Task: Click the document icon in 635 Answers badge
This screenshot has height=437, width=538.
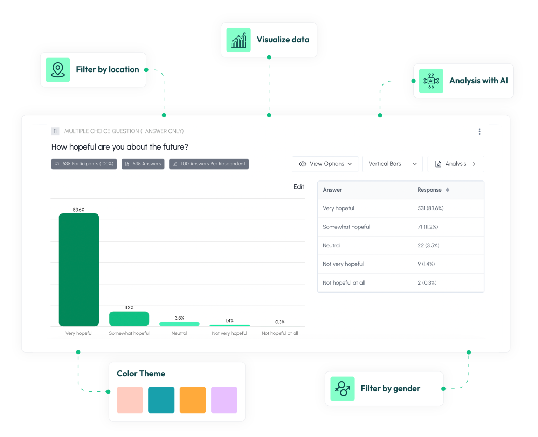Action: click(x=127, y=164)
